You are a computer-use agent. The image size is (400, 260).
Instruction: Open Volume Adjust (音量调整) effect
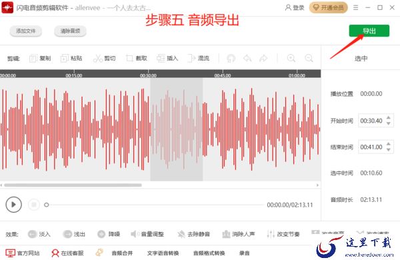click(147, 234)
